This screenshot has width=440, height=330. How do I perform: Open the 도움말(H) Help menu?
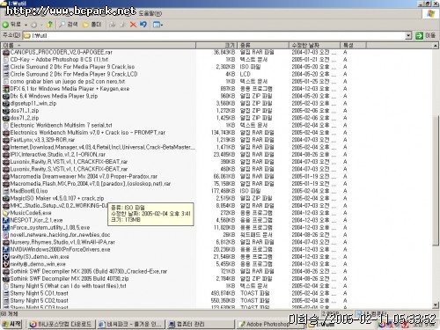pos(150,13)
